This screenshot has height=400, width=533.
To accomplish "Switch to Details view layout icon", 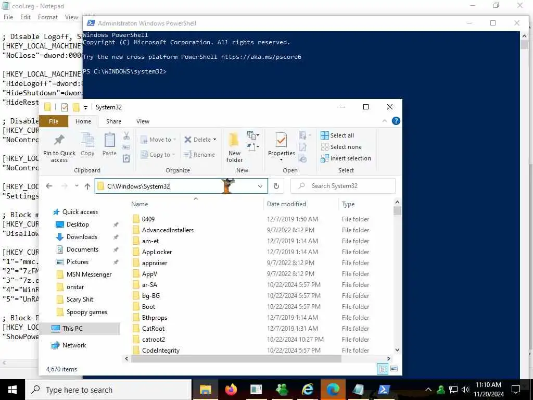I will pos(383,369).
